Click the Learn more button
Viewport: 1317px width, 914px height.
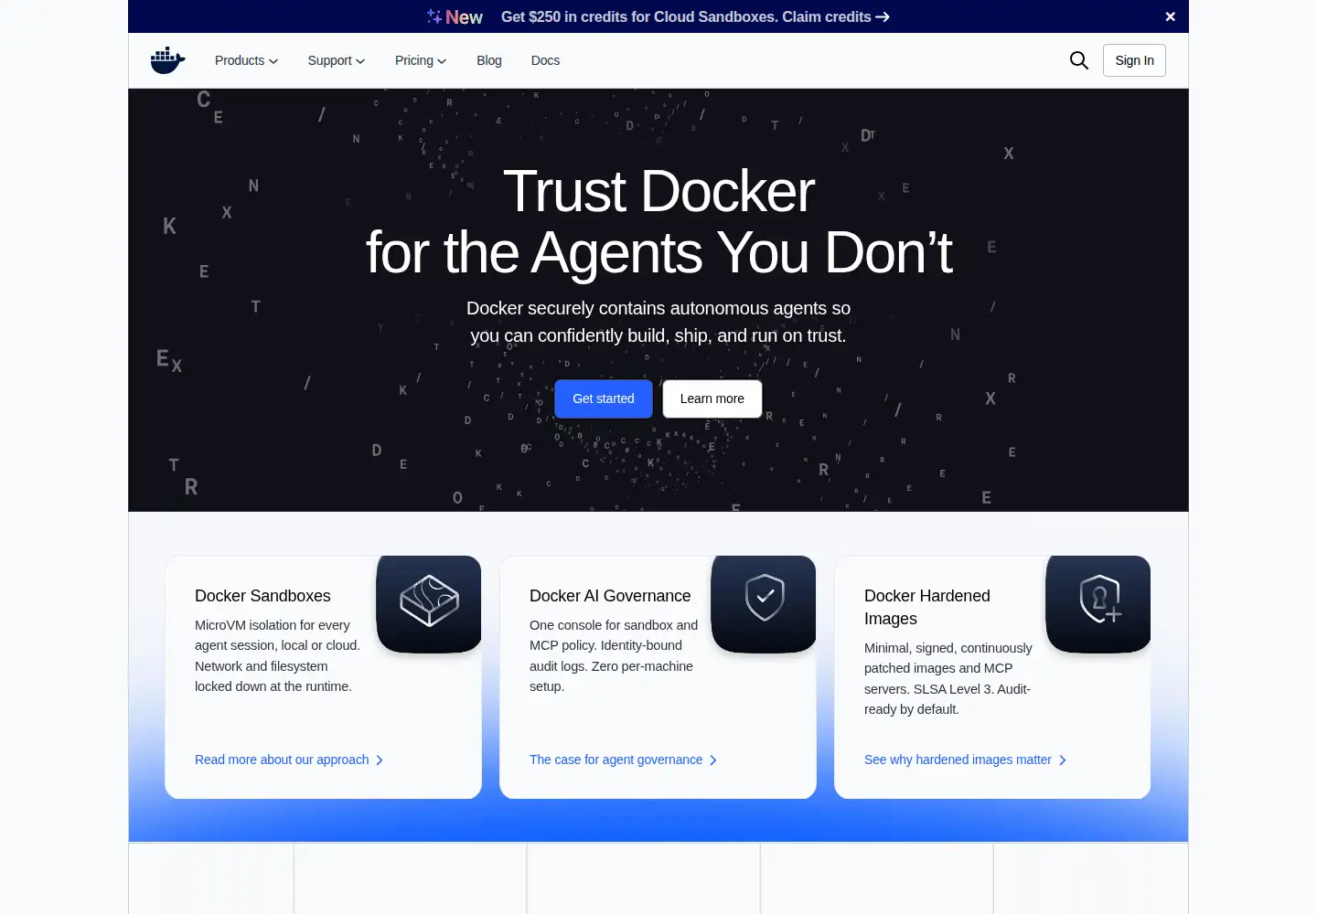[712, 399]
